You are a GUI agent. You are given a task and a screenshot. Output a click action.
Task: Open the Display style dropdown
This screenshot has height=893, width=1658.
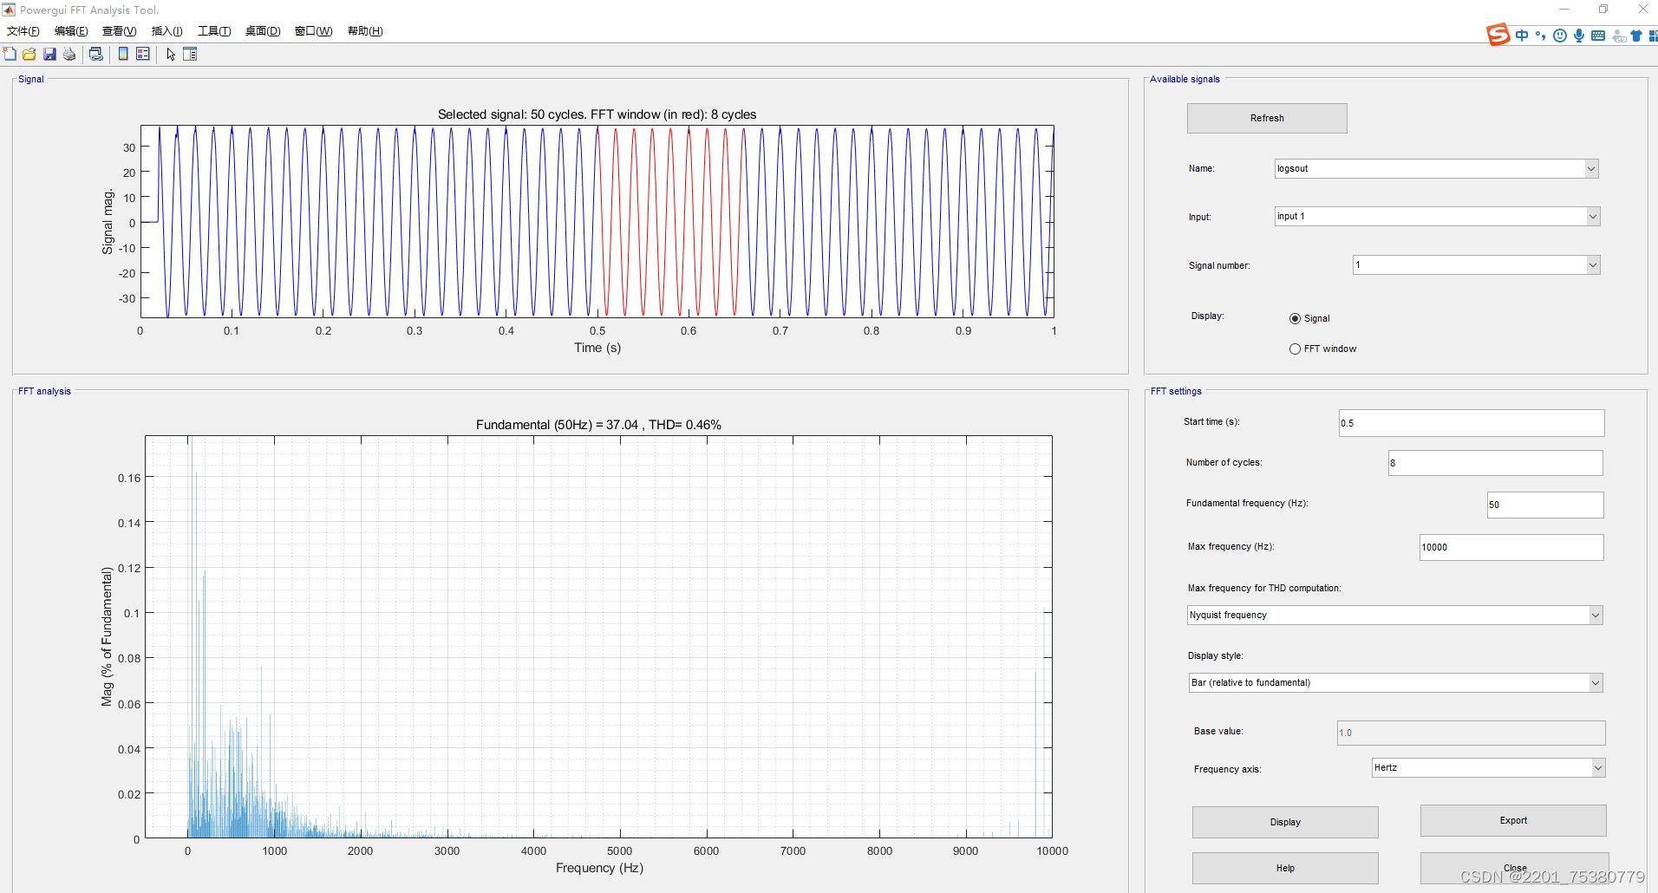tap(1595, 682)
